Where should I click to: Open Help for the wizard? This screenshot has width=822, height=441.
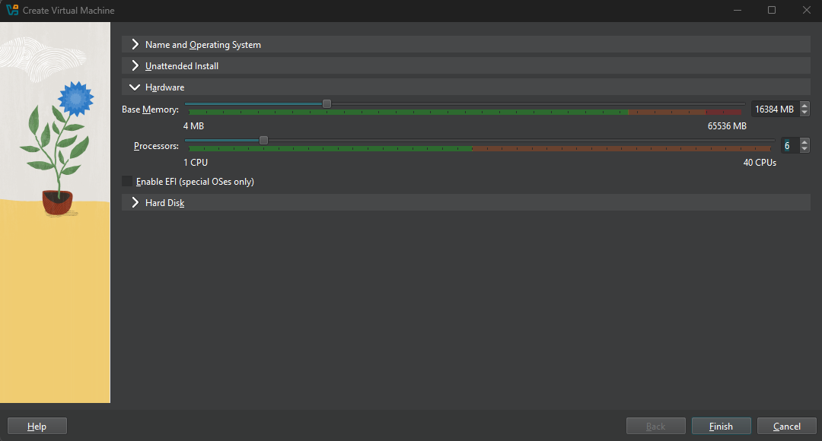point(37,427)
